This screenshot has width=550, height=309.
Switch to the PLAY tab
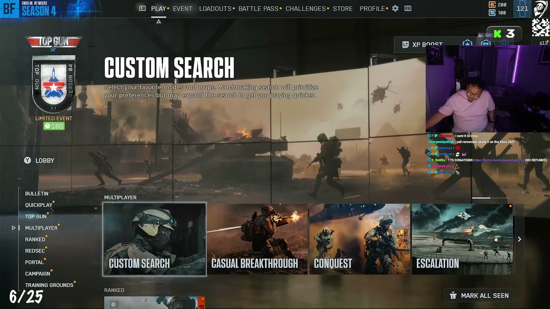(x=159, y=9)
